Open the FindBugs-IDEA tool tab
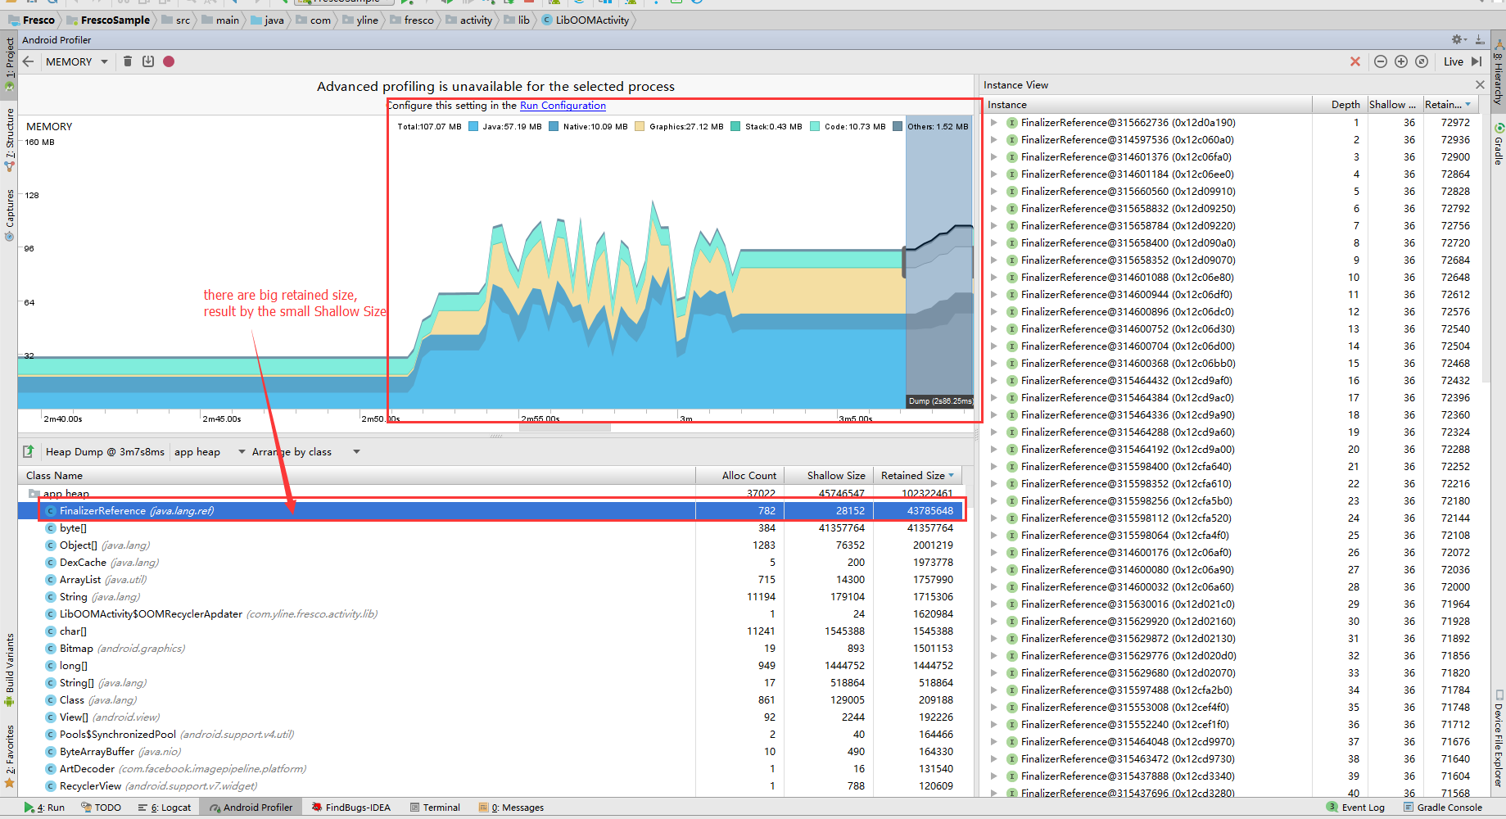Screen dimensions: 1506x819 [x=350, y=808]
